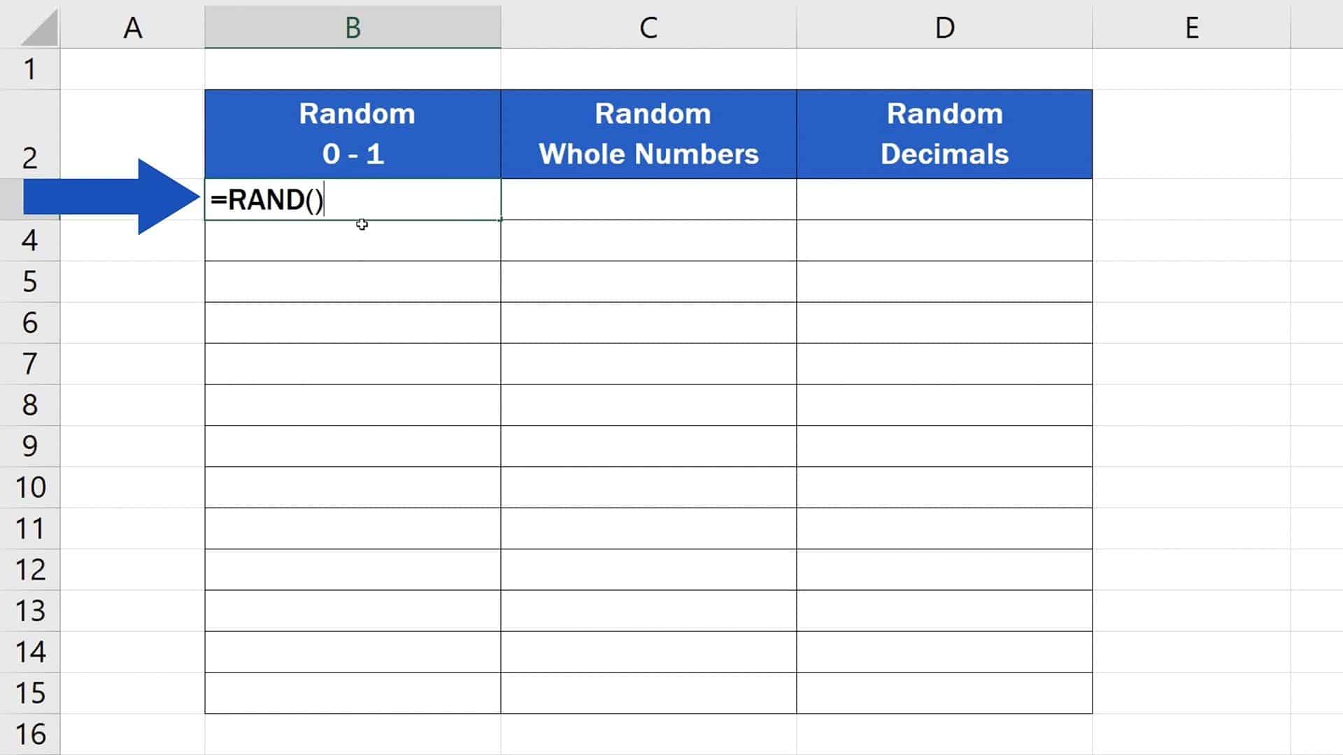
Task: Select column D header
Action: coord(944,28)
